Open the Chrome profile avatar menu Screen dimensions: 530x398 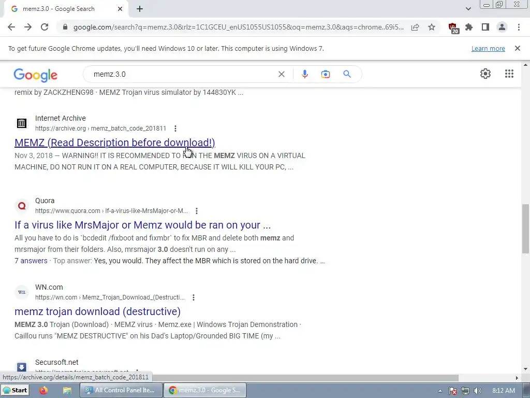click(502, 27)
